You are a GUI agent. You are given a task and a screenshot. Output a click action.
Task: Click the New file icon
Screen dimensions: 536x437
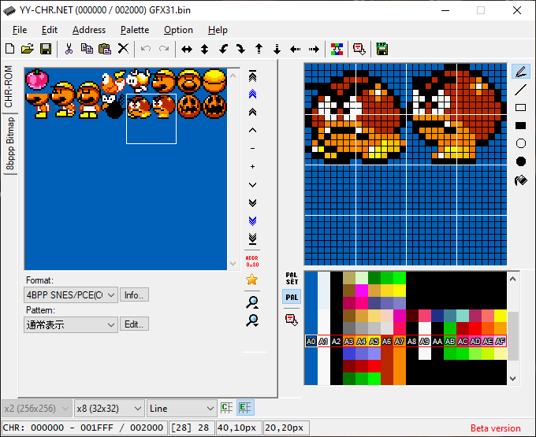coord(10,49)
